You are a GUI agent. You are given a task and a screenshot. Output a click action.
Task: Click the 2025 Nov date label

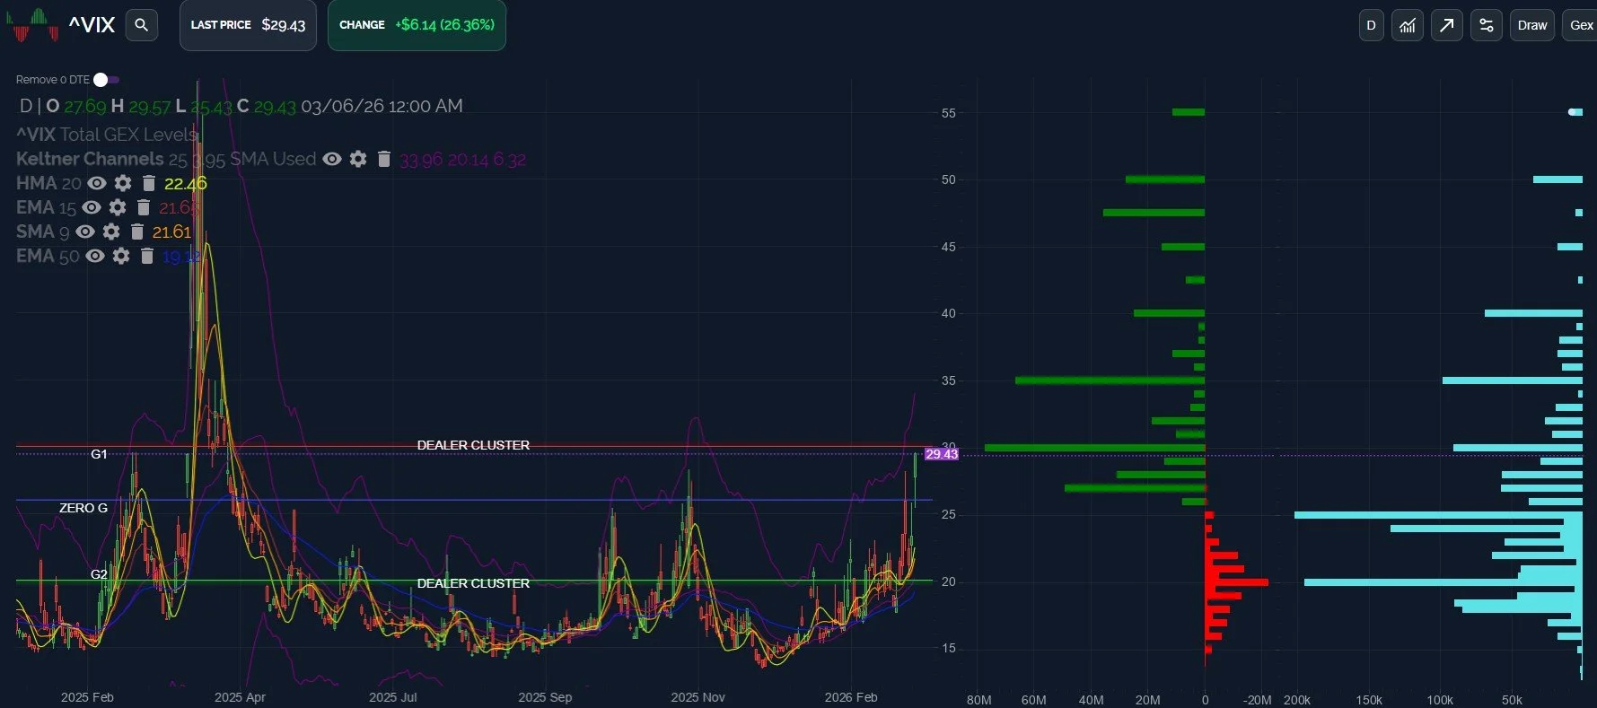tap(698, 697)
